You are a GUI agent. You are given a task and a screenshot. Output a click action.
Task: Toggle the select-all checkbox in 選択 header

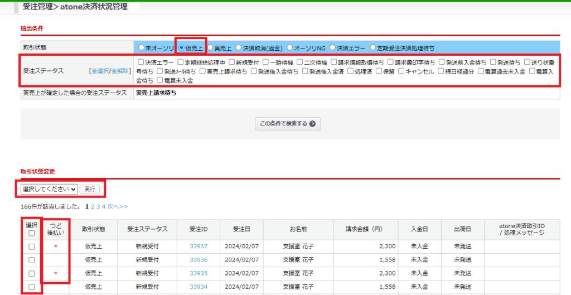[x=31, y=234]
